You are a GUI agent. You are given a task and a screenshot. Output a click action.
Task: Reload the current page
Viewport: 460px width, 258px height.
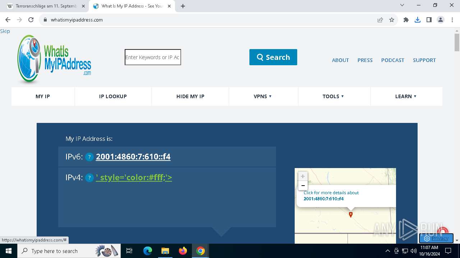(x=31, y=20)
